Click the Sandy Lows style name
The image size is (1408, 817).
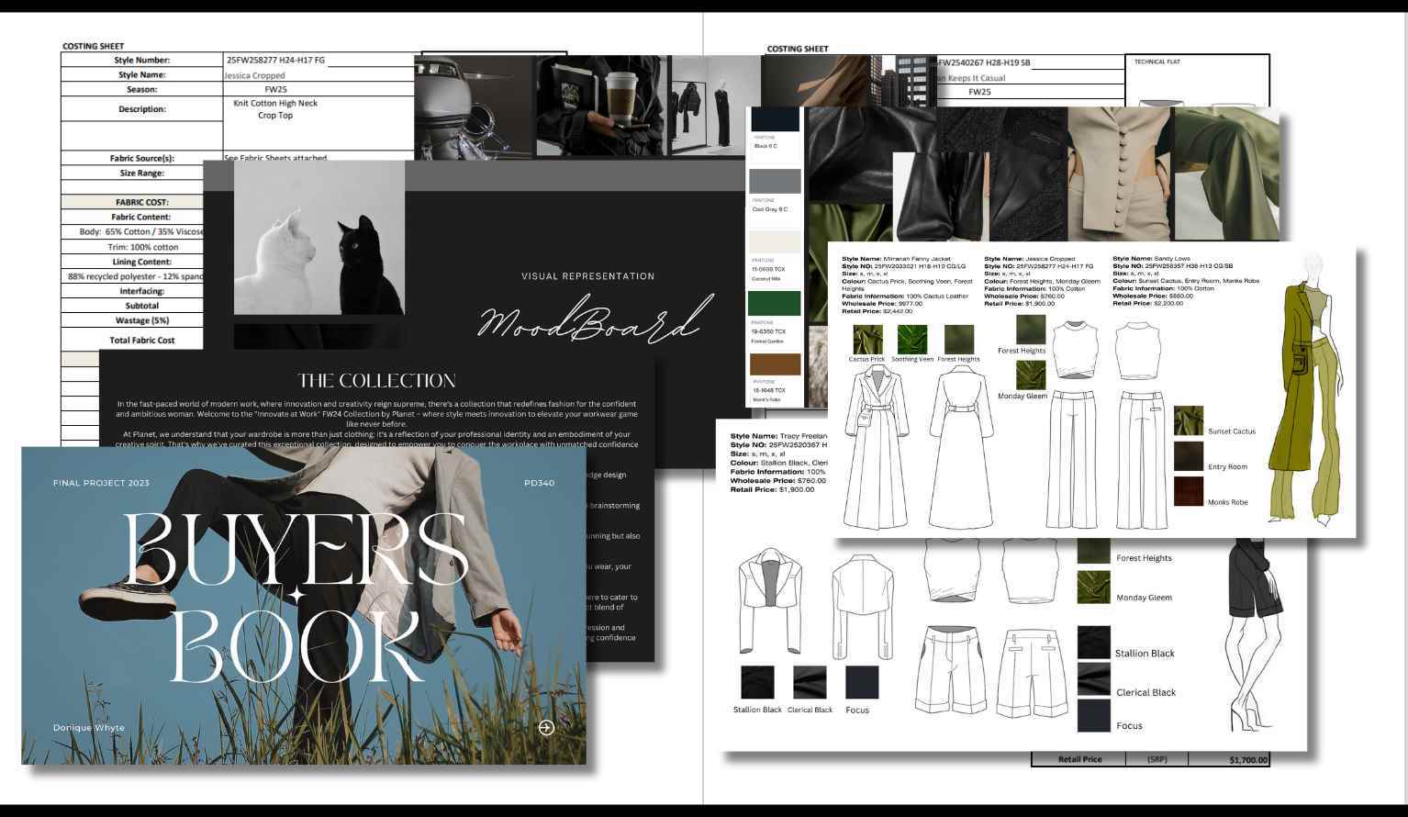tap(1153, 259)
